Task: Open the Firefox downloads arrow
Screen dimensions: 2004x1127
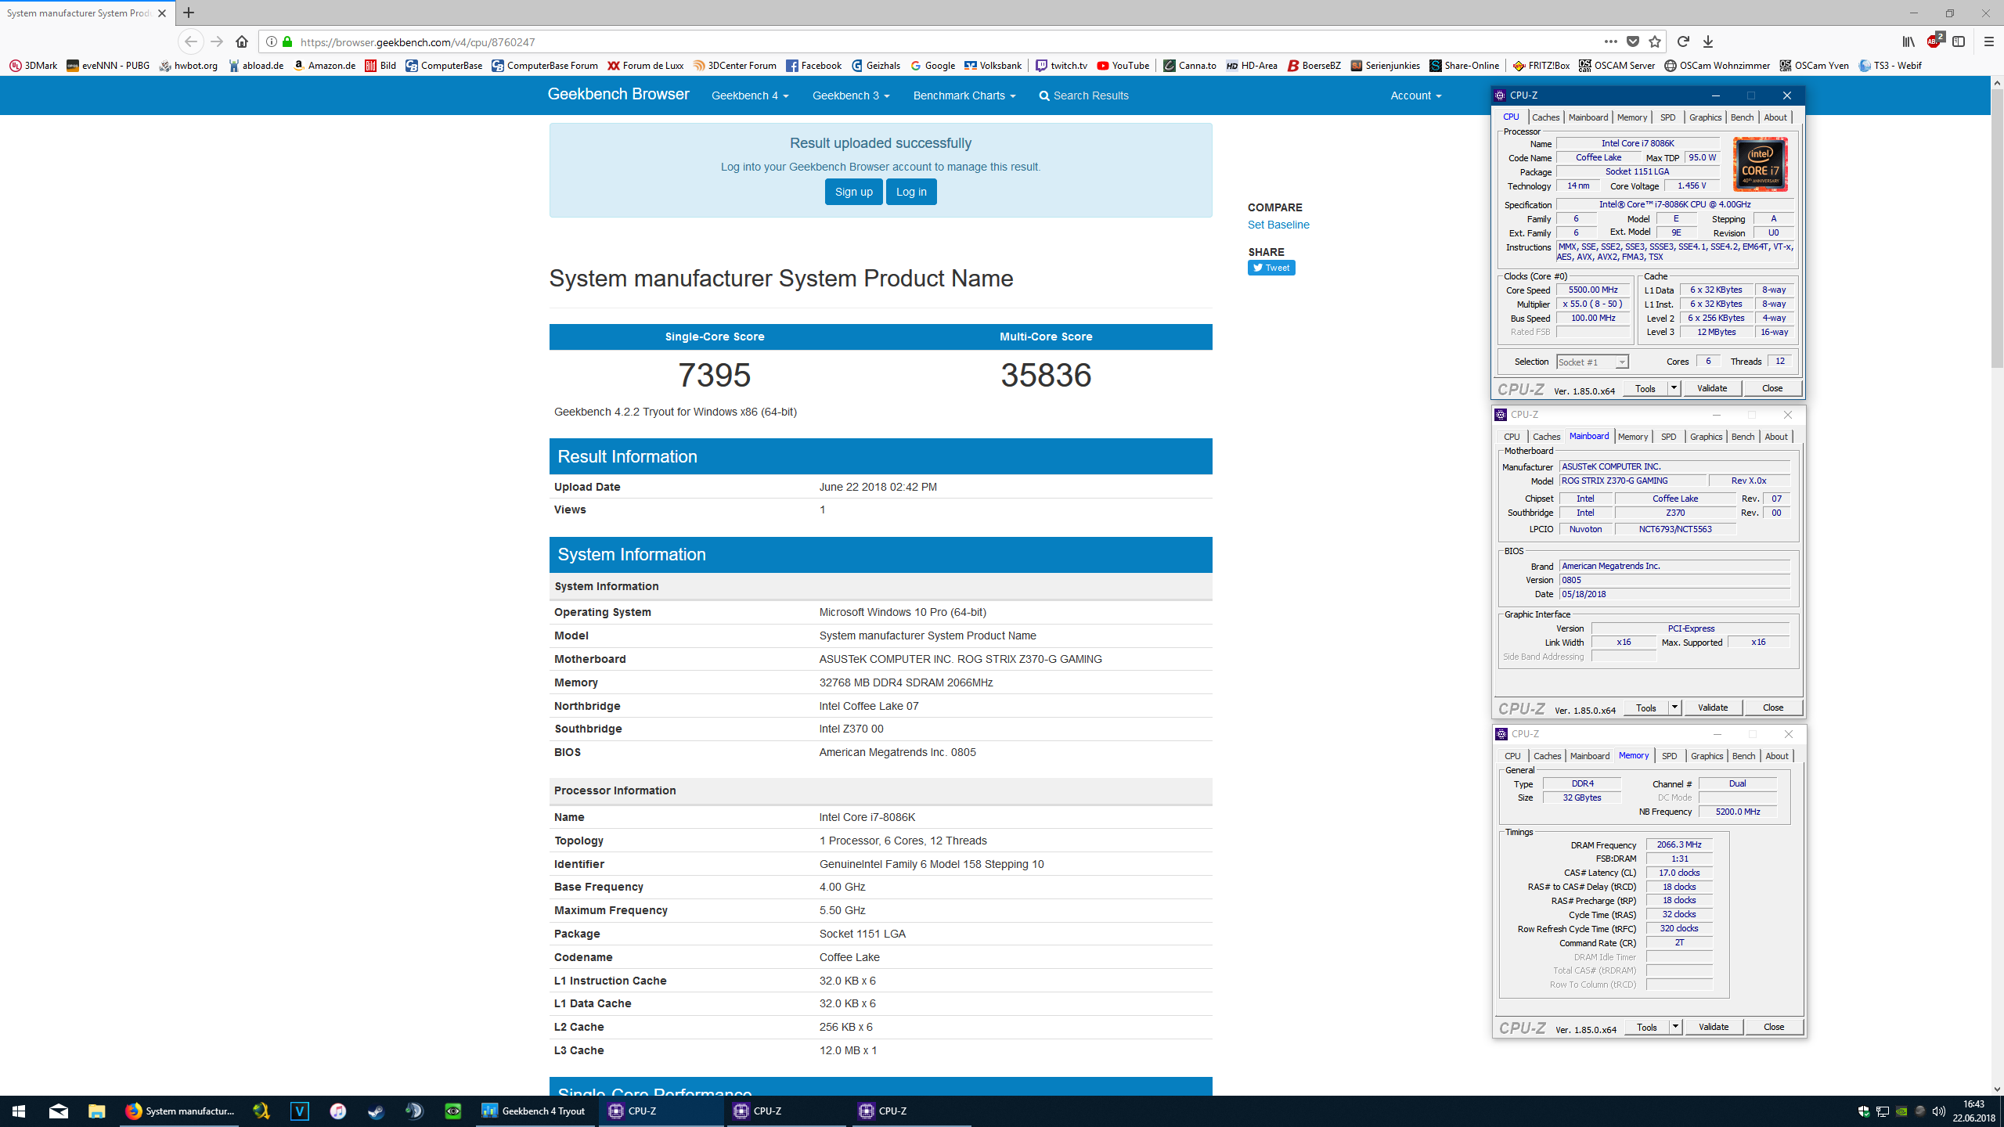Action: [1708, 41]
